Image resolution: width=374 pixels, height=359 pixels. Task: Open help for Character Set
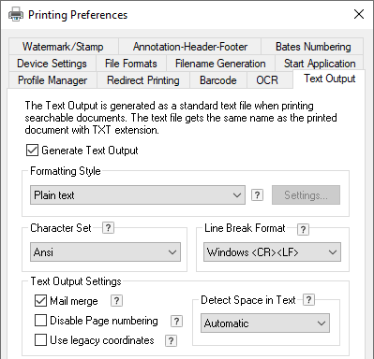108,227
